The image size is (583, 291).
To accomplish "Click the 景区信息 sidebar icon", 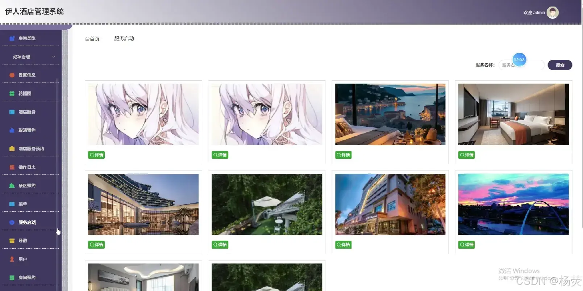I will (x=12, y=75).
